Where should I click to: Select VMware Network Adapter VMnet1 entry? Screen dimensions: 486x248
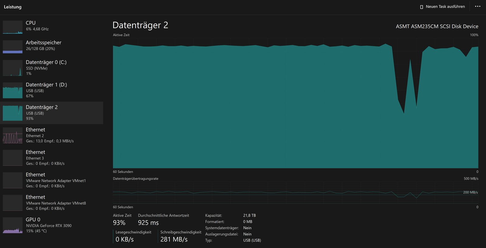(x=52, y=180)
